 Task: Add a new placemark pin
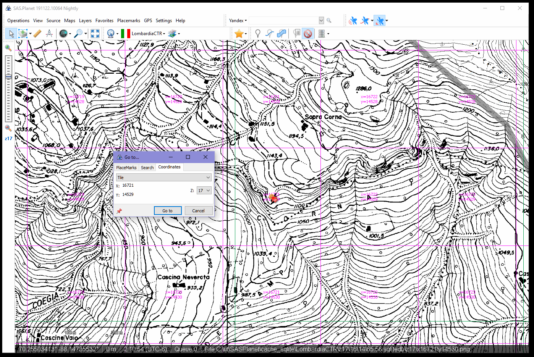pyautogui.click(x=258, y=34)
